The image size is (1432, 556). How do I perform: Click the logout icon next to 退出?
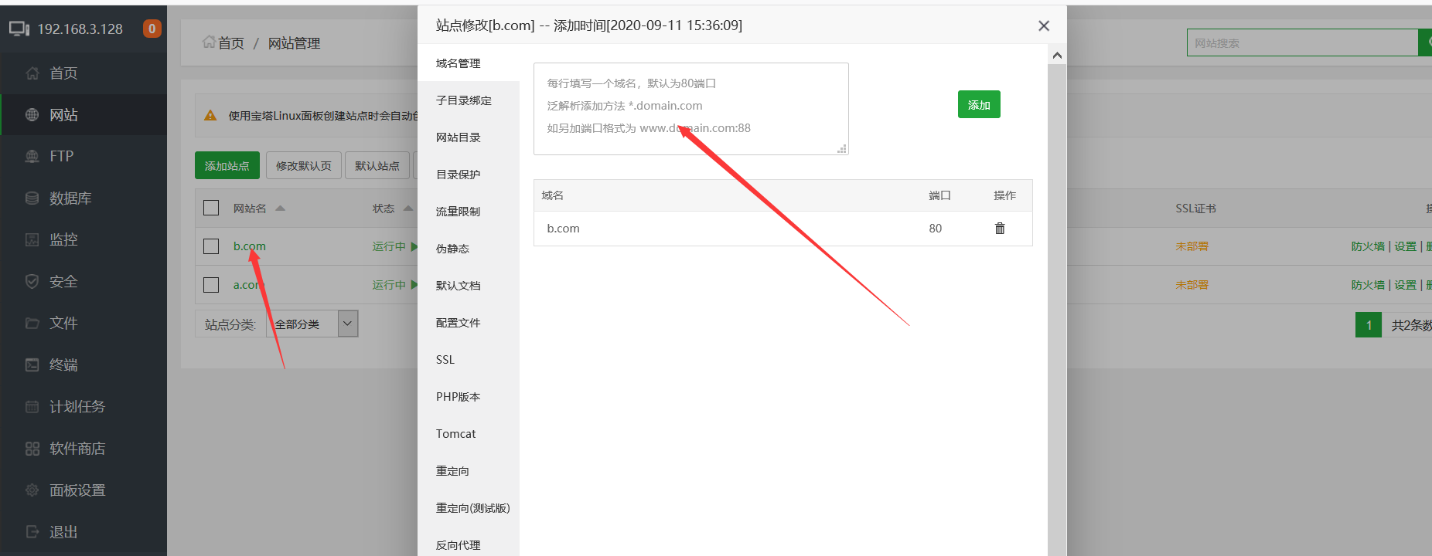[32, 532]
